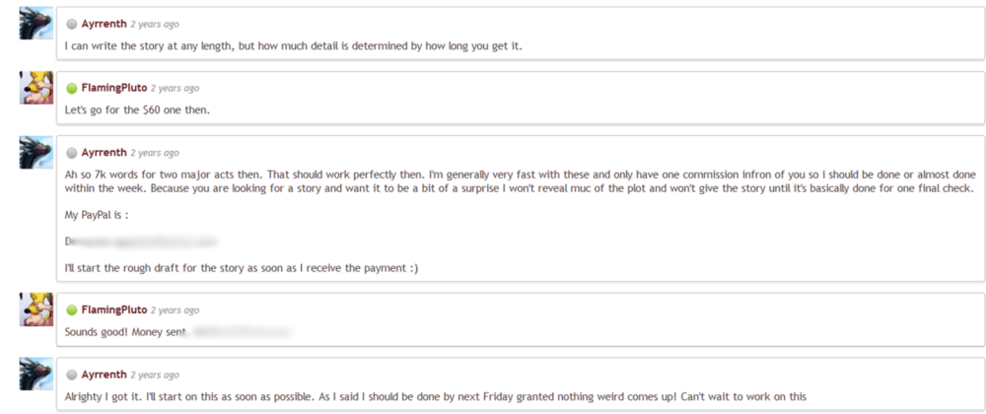Open the Ayrrenth username link above "I can write the story"
986x414 pixels.
104,24
